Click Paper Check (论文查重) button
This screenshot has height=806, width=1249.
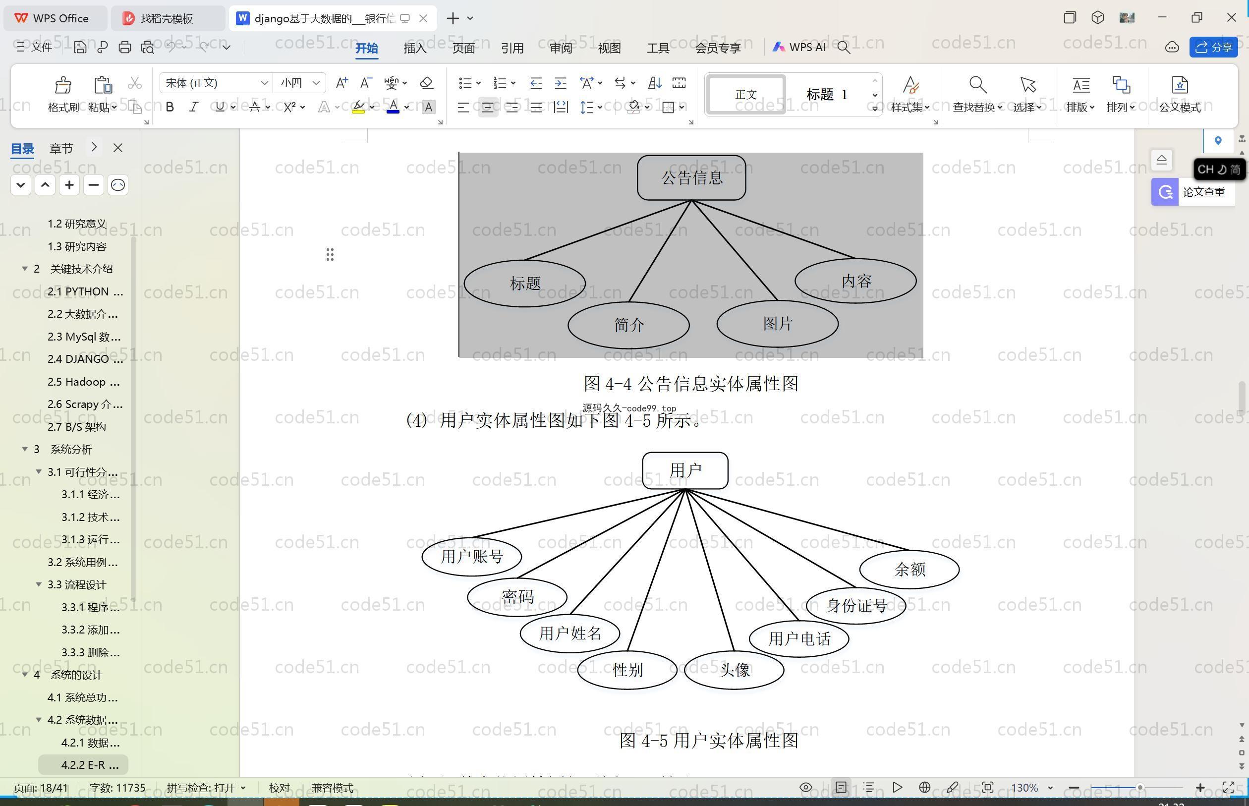pyautogui.click(x=1193, y=192)
